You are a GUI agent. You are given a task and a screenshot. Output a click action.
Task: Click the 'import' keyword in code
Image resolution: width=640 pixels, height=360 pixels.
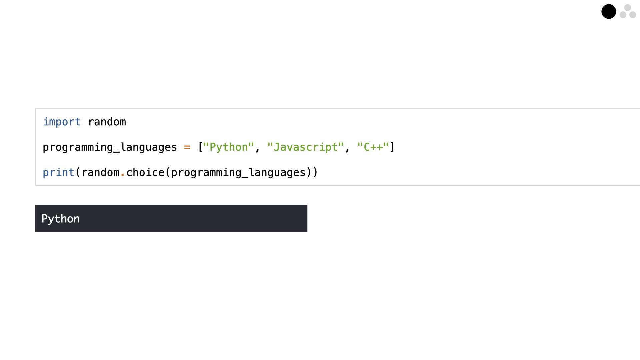62,122
